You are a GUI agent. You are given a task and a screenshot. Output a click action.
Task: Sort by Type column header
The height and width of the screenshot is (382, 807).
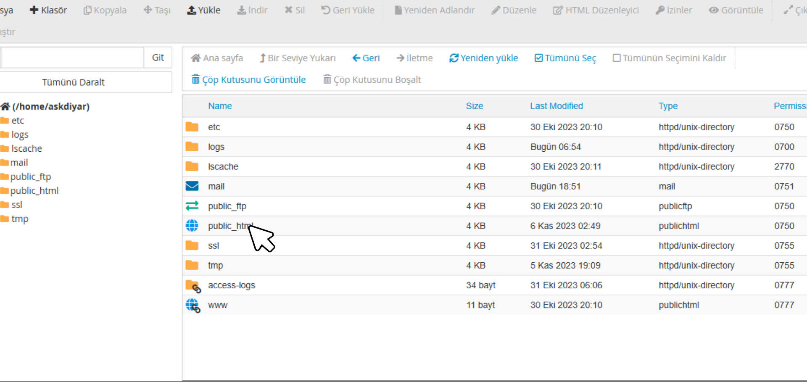pyautogui.click(x=668, y=106)
